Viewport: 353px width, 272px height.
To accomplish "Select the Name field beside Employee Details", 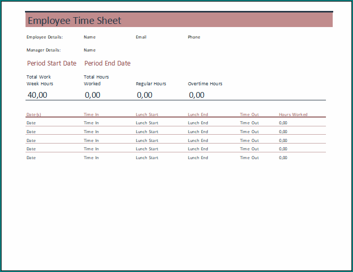I will 90,37.
